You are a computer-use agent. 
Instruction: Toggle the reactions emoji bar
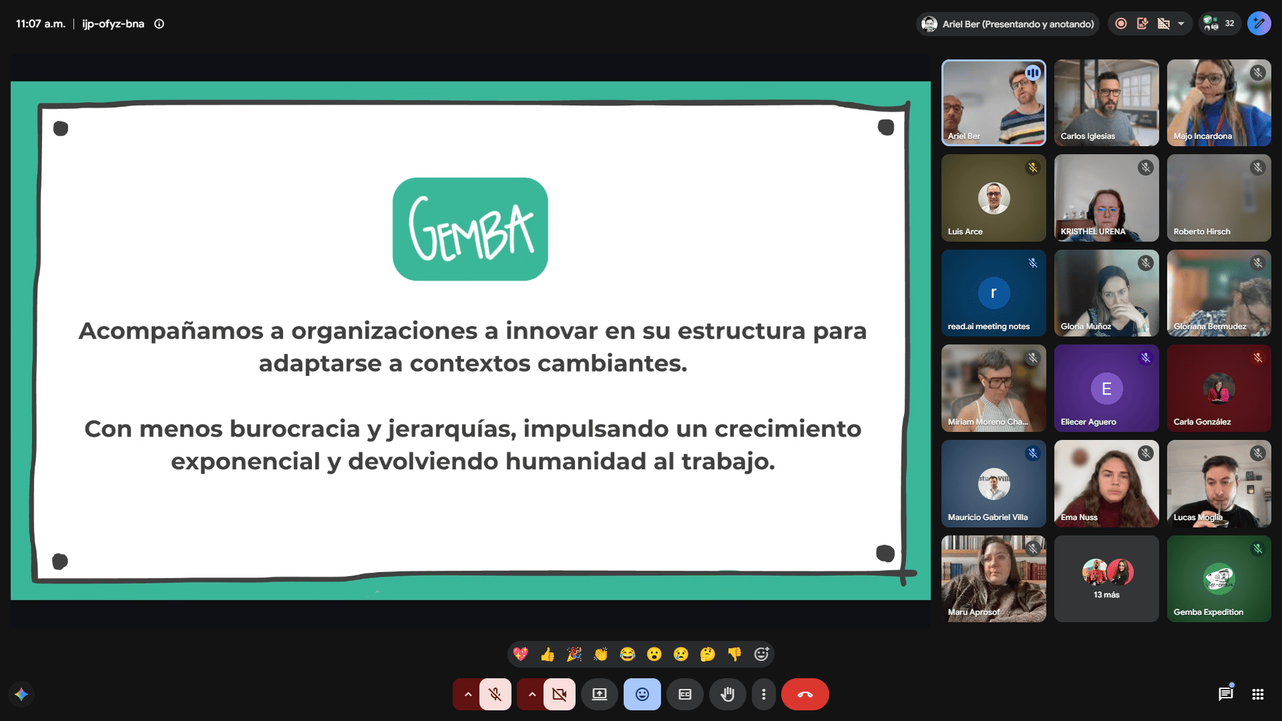(642, 694)
